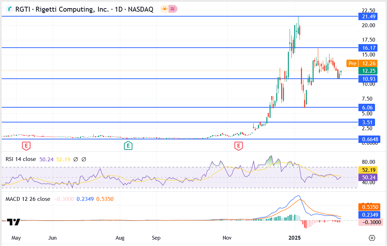This screenshot has width=387, height=246.
Task: Toggle the orange Pre price label visibility
Action: coord(352,64)
